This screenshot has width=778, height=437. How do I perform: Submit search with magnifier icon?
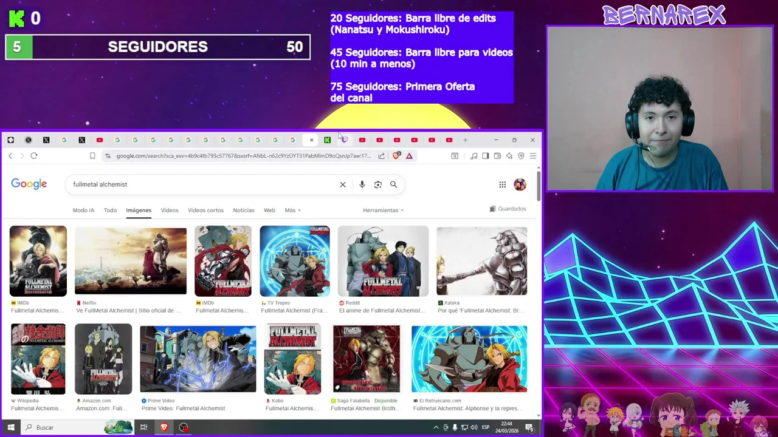tap(394, 185)
